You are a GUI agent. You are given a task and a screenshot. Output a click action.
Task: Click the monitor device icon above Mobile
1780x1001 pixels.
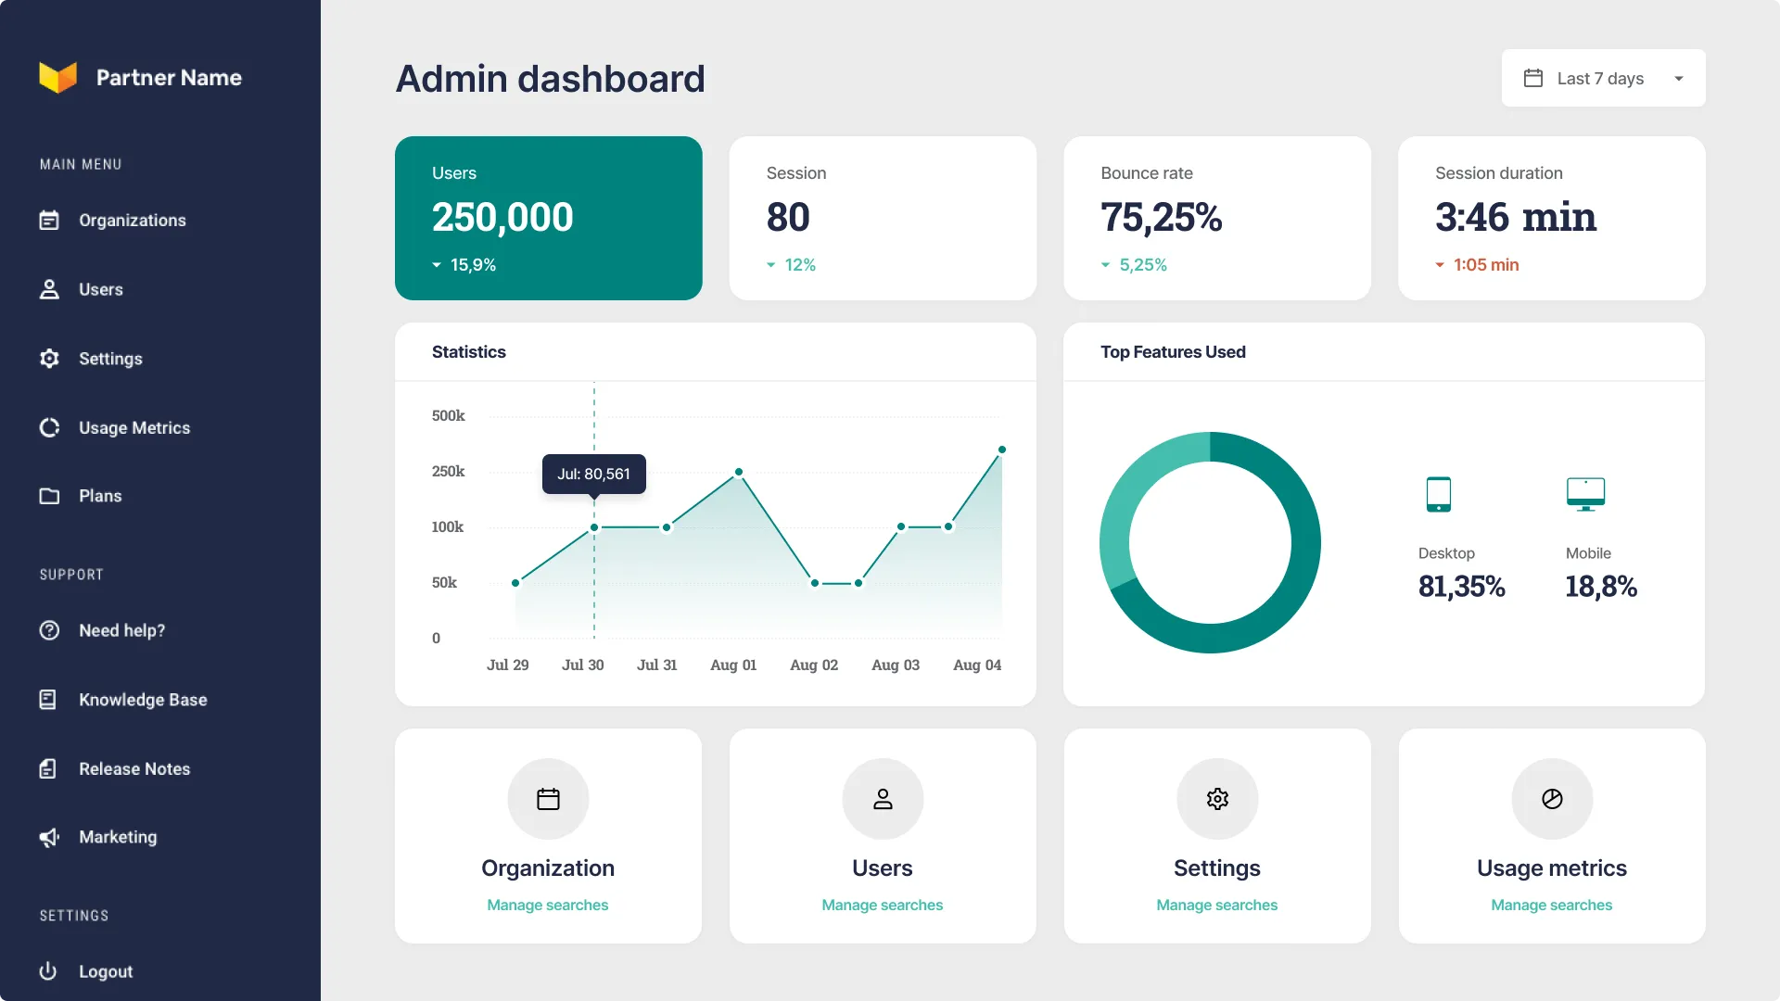[1585, 494]
